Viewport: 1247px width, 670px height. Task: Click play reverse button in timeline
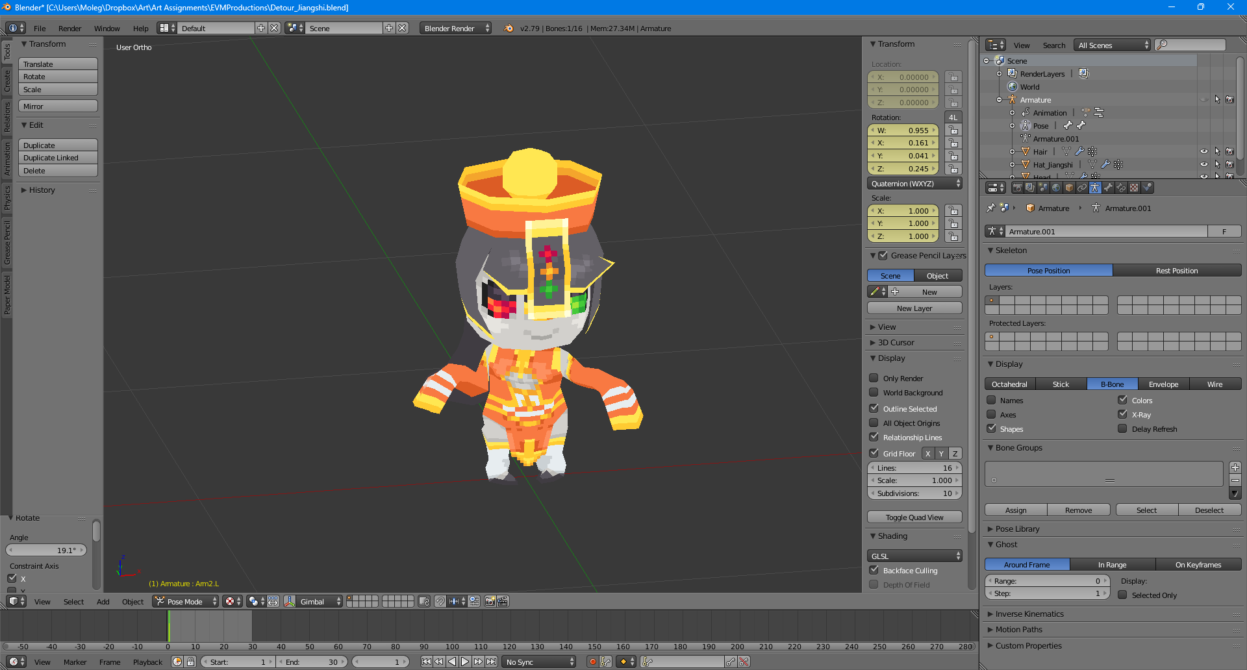(x=452, y=662)
